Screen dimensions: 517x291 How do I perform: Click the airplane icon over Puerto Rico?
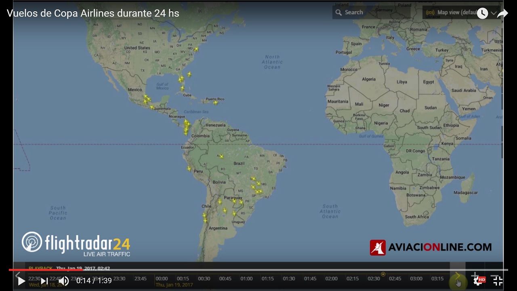216,103
